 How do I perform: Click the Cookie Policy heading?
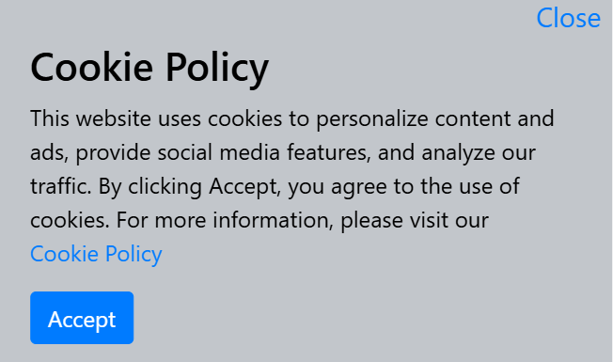click(149, 68)
